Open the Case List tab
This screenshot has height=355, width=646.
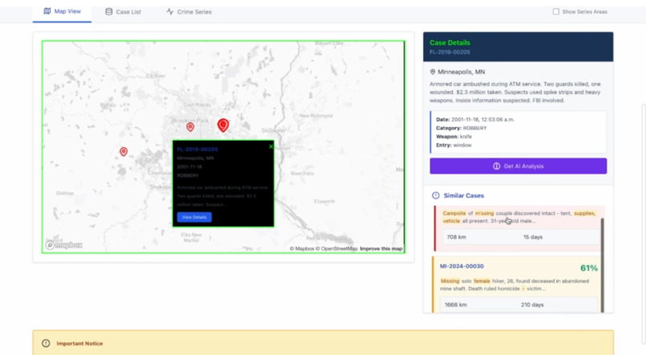pyautogui.click(x=123, y=12)
